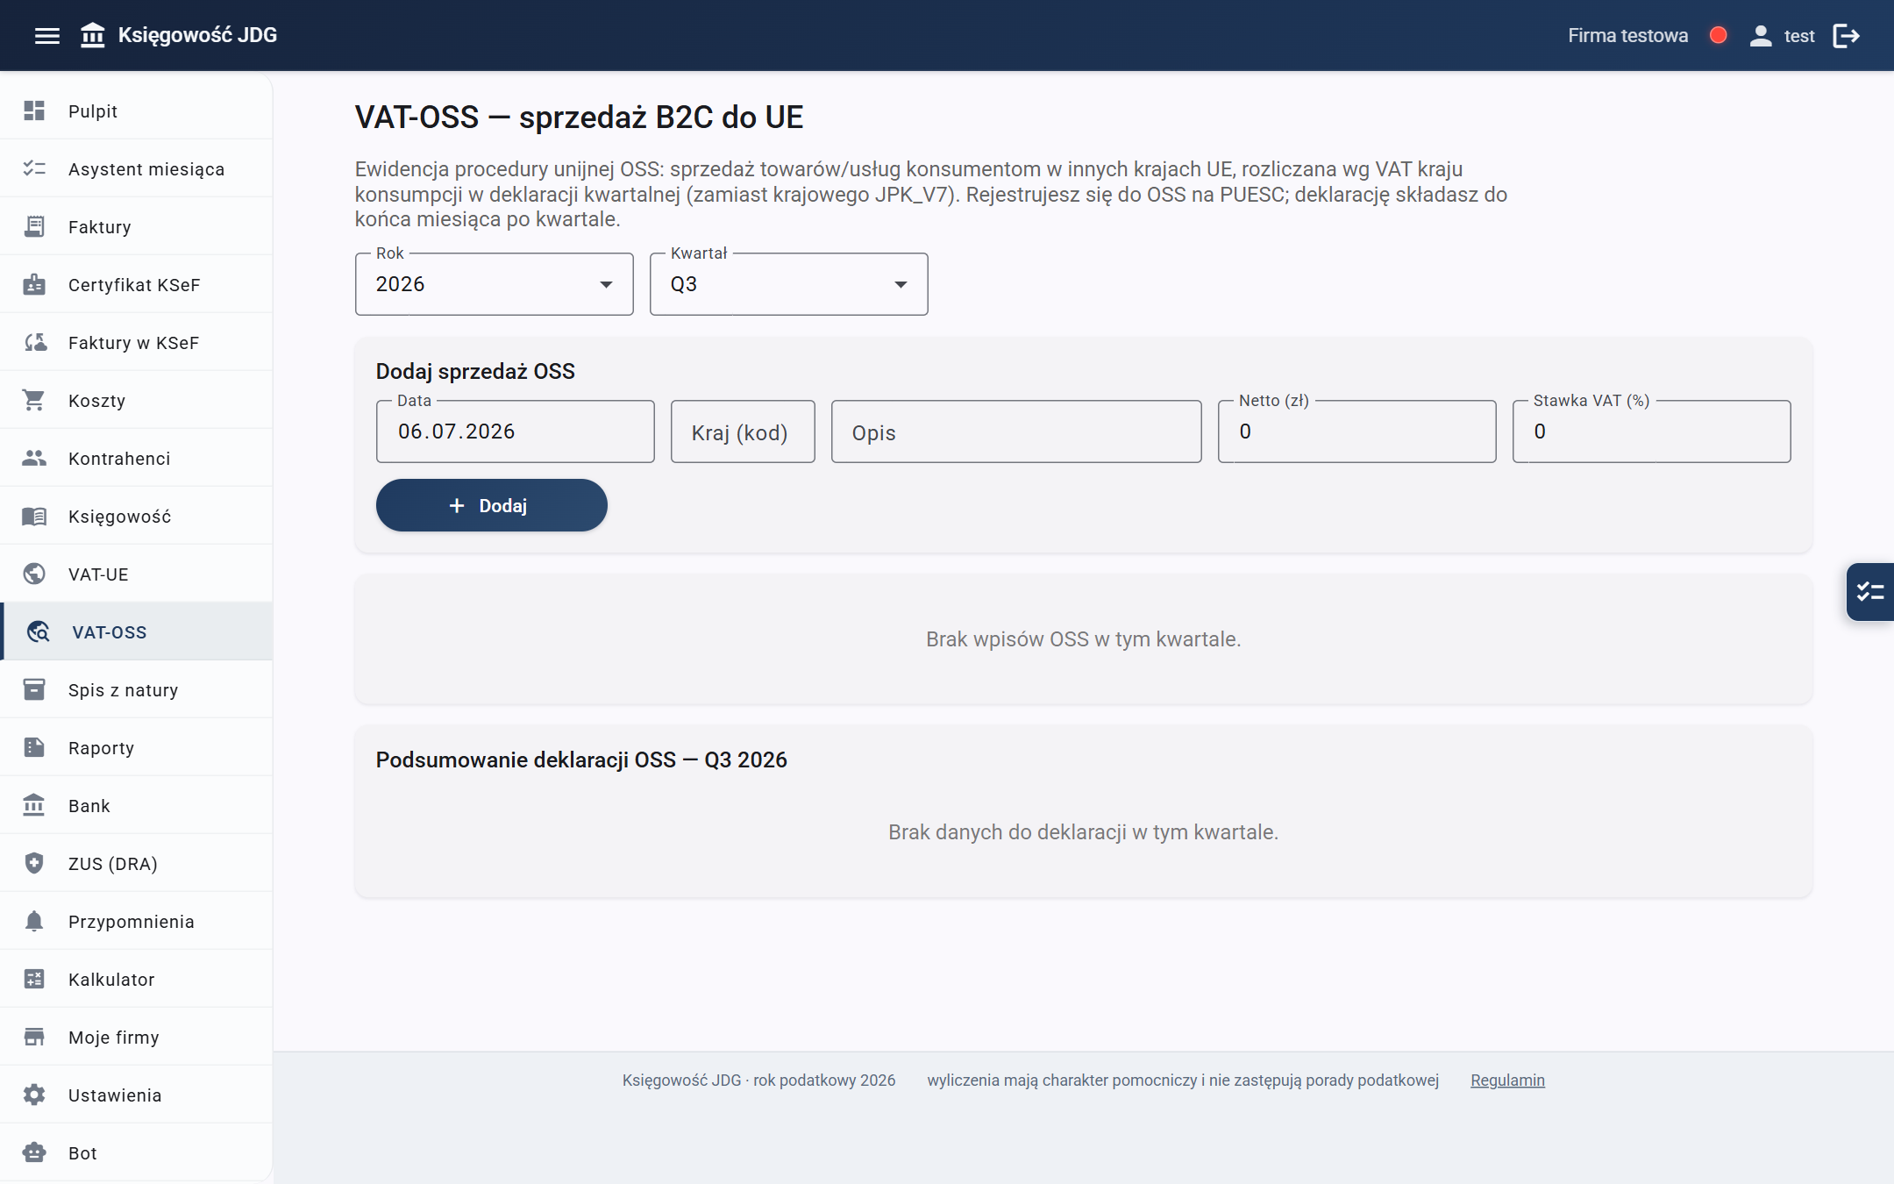
Task: Click the Firma testowa company name
Action: 1627,36
